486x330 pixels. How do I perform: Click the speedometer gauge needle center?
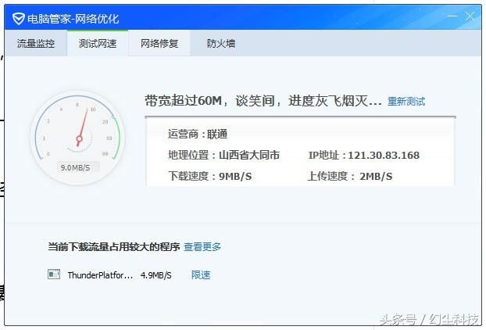pos(79,140)
